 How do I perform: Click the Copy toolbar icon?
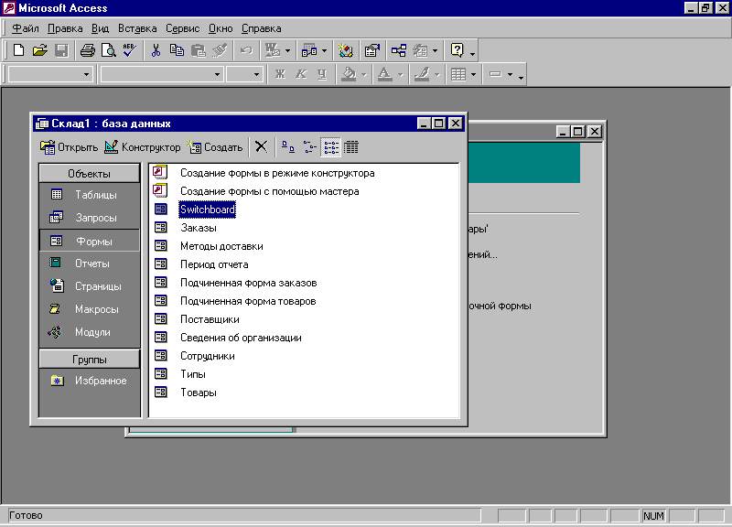177,50
